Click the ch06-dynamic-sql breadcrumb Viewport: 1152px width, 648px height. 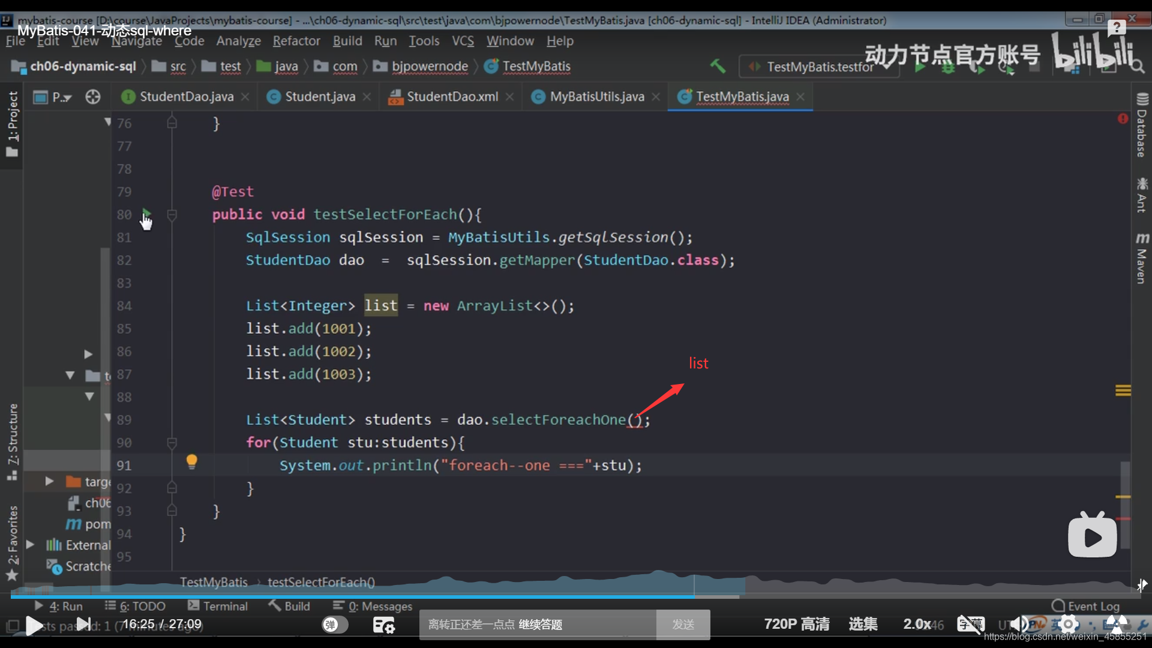coord(74,67)
